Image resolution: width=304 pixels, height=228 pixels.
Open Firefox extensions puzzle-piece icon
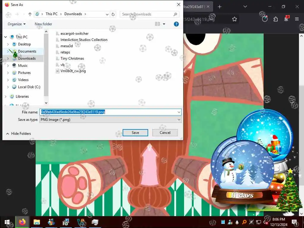point(275,19)
